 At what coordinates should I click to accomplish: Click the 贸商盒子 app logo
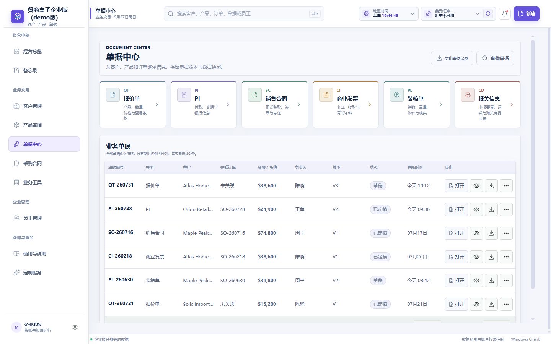click(x=17, y=16)
